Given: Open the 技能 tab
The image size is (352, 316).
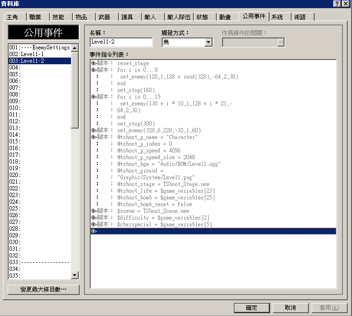Looking at the screenshot, I should coord(60,17).
